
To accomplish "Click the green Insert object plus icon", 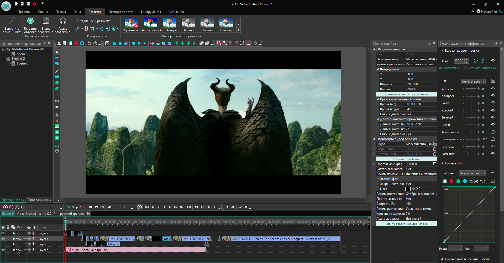I will tap(30, 21).
